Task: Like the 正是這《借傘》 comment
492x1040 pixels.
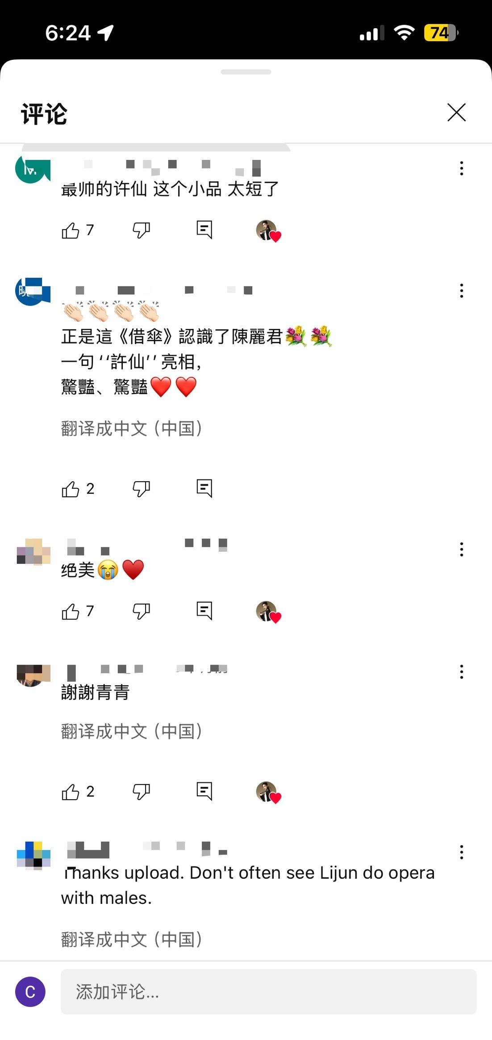Action: (x=71, y=489)
